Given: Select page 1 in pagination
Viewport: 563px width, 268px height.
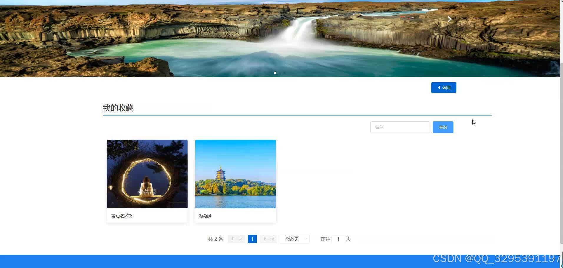Looking at the screenshot, I should click(252, 239).
